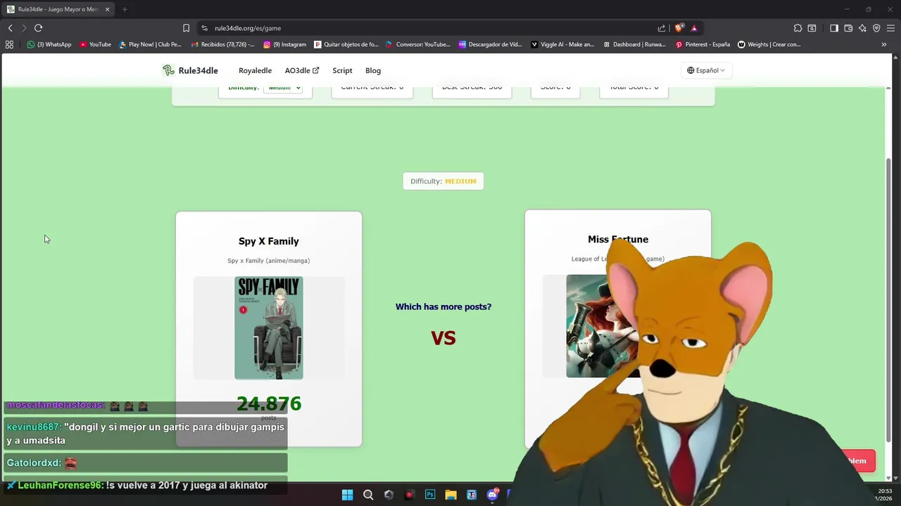Open the Script menu item
The image size is (901, 506).
(x=342, y=70)
